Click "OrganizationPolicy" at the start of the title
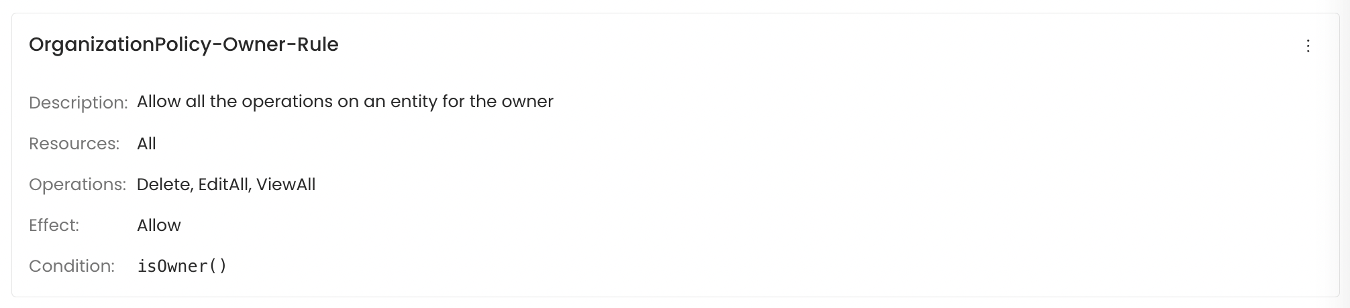The width and height of the screenshot is (1350, 308). point(119,45)
